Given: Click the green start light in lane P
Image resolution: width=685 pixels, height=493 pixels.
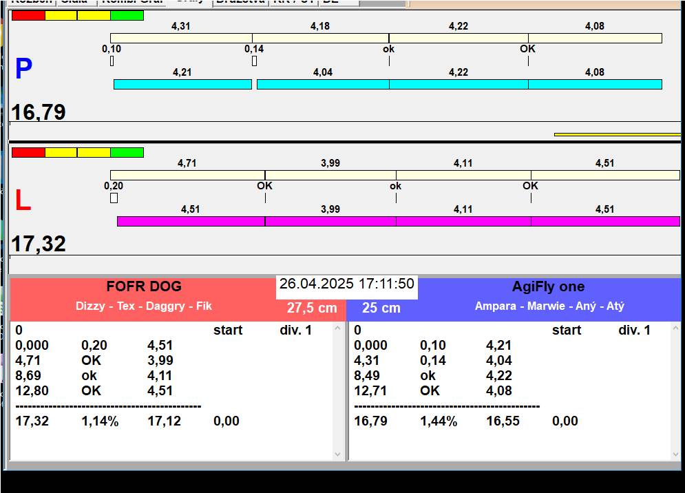Looking at the screenshot, I should [127, 15].
